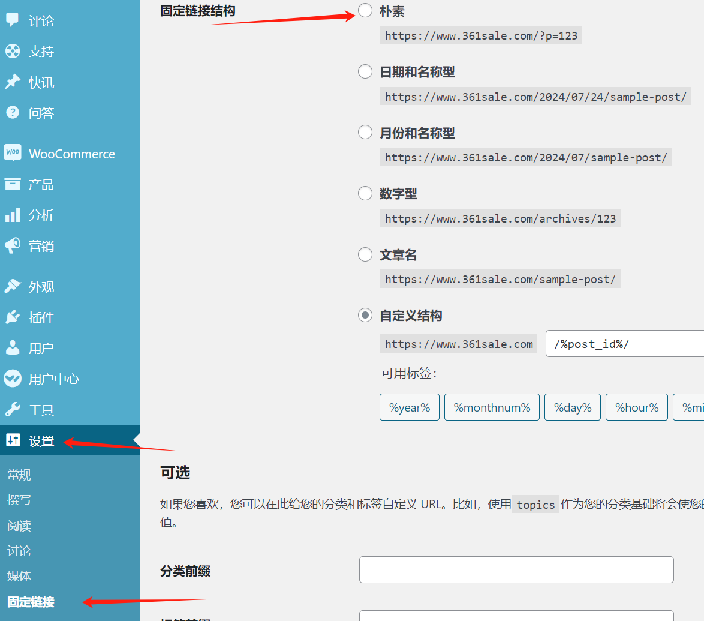Screen dimensions: 704x621
Task: Add the %monthnum% tag to structure
Action: click(492, 407)
